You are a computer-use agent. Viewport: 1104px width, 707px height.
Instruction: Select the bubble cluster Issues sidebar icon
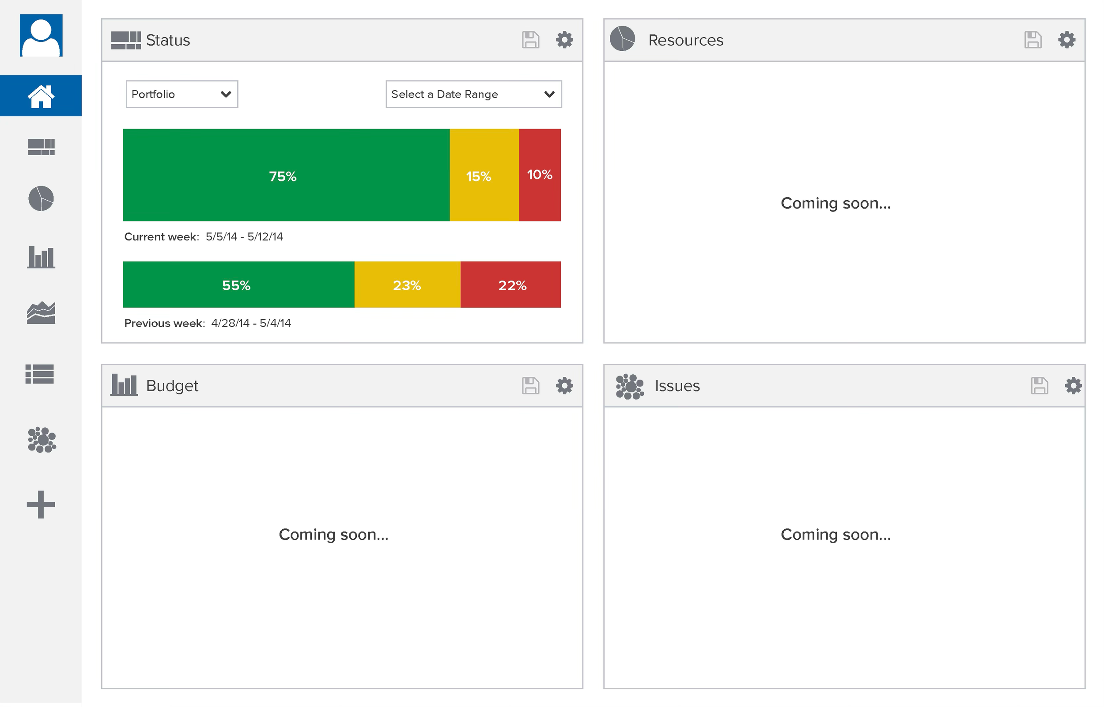click(x=42, y=440)
